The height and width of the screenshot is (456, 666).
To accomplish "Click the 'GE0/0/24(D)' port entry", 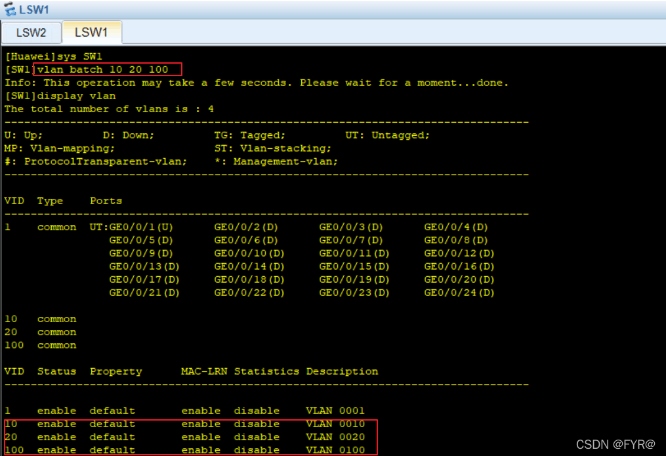I will click(x=459, y=293).
